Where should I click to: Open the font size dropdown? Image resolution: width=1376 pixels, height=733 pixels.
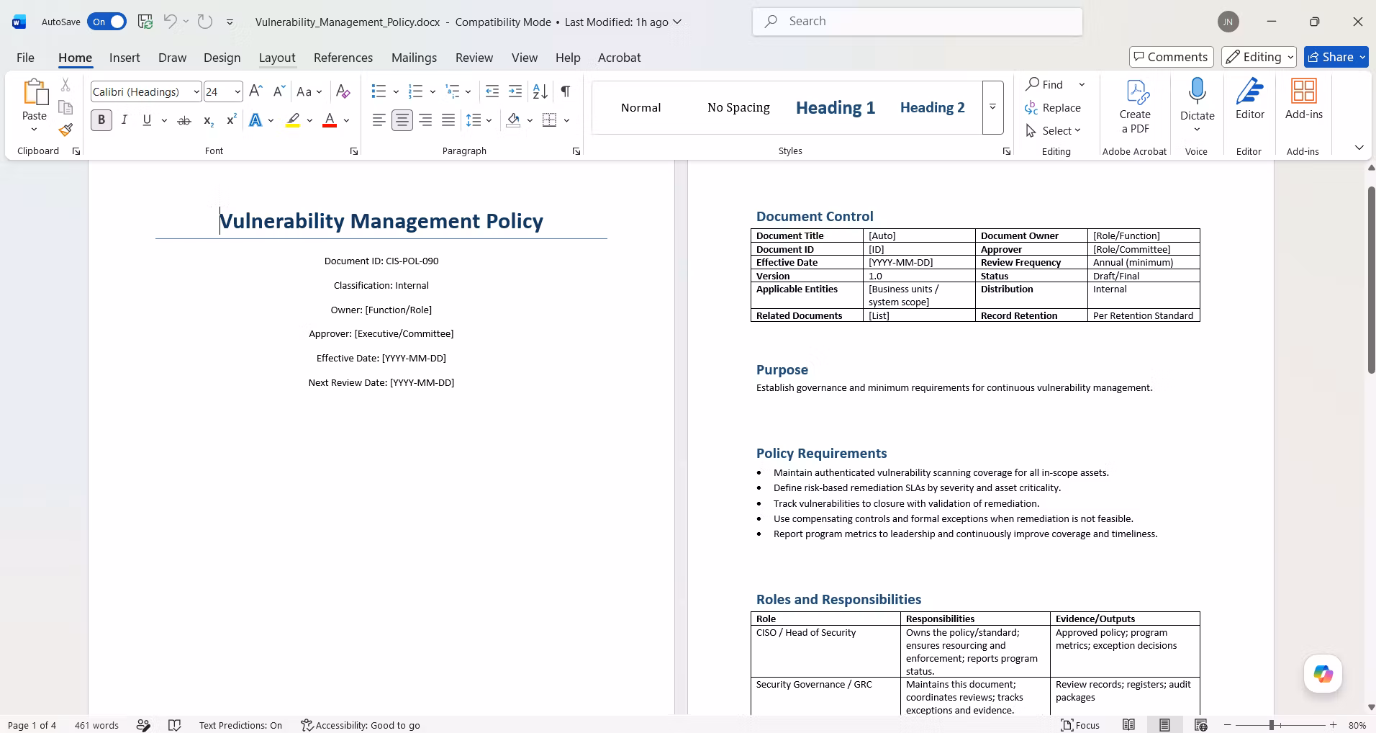click(237, 91)
